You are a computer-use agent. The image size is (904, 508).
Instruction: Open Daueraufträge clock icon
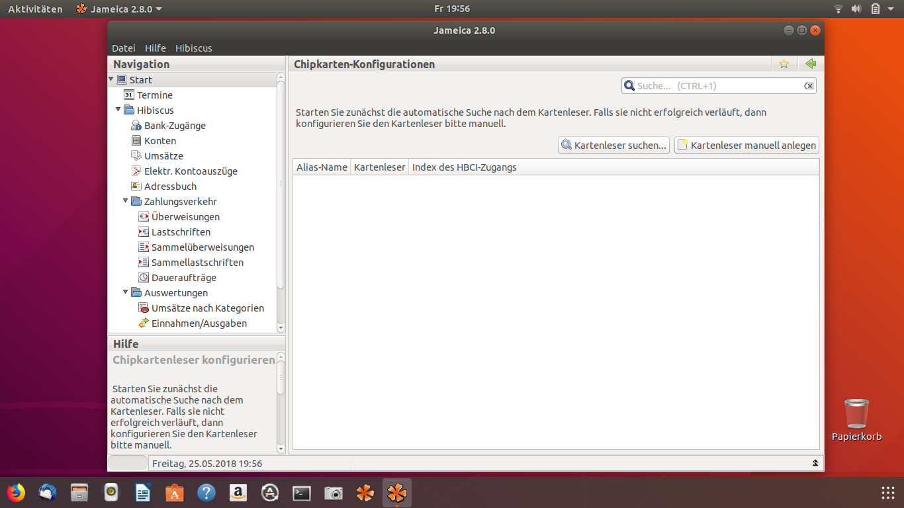(x=144, y=278)
